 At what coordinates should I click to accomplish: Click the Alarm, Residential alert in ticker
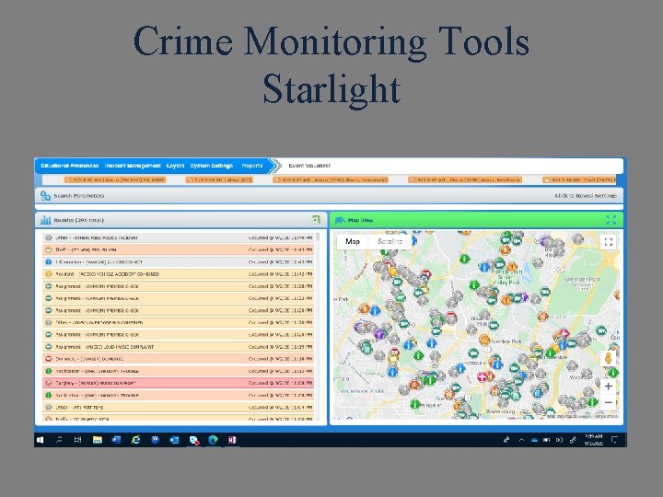click(x=465, y=180)
